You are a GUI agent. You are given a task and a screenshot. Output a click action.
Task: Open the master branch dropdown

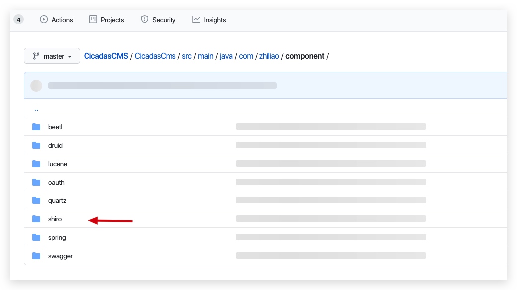pos(52,56)
